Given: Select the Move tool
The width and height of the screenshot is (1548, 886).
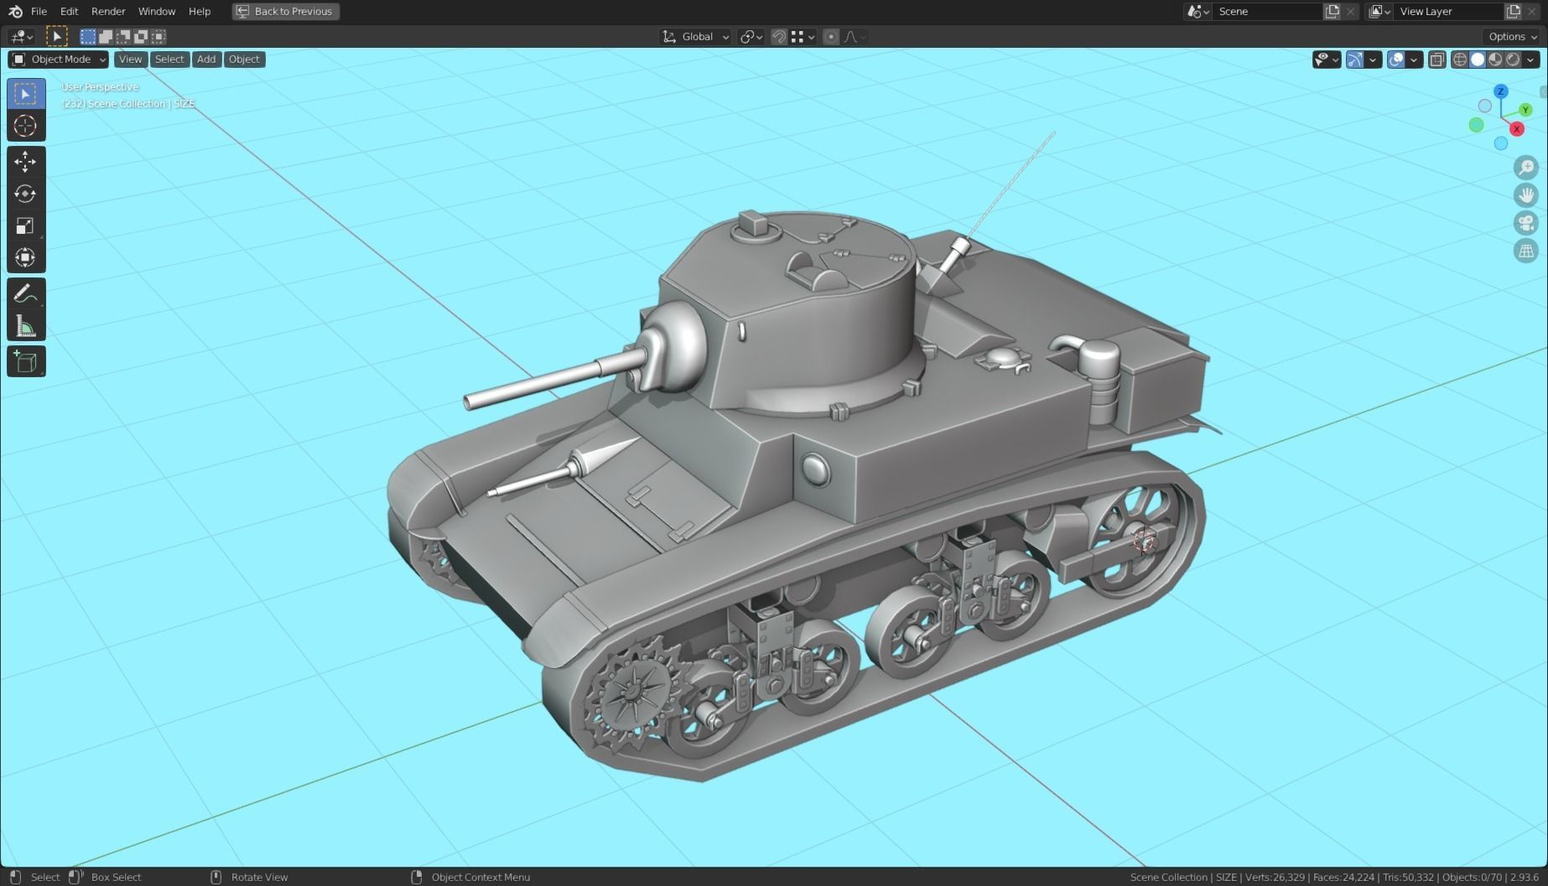Looking at the screenshot, I should click(26, 162).
